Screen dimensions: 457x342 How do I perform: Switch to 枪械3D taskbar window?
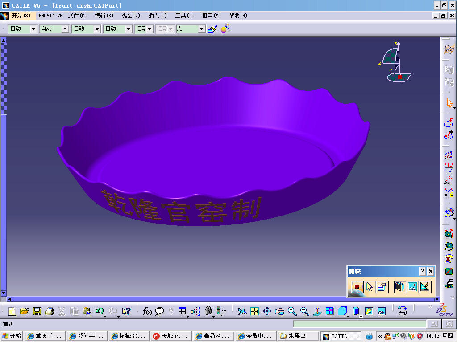(x=129, y=336)
